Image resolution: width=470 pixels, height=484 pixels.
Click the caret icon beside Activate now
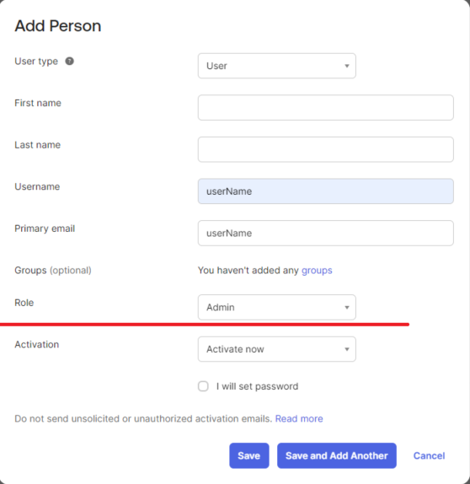tap(347, 349)
